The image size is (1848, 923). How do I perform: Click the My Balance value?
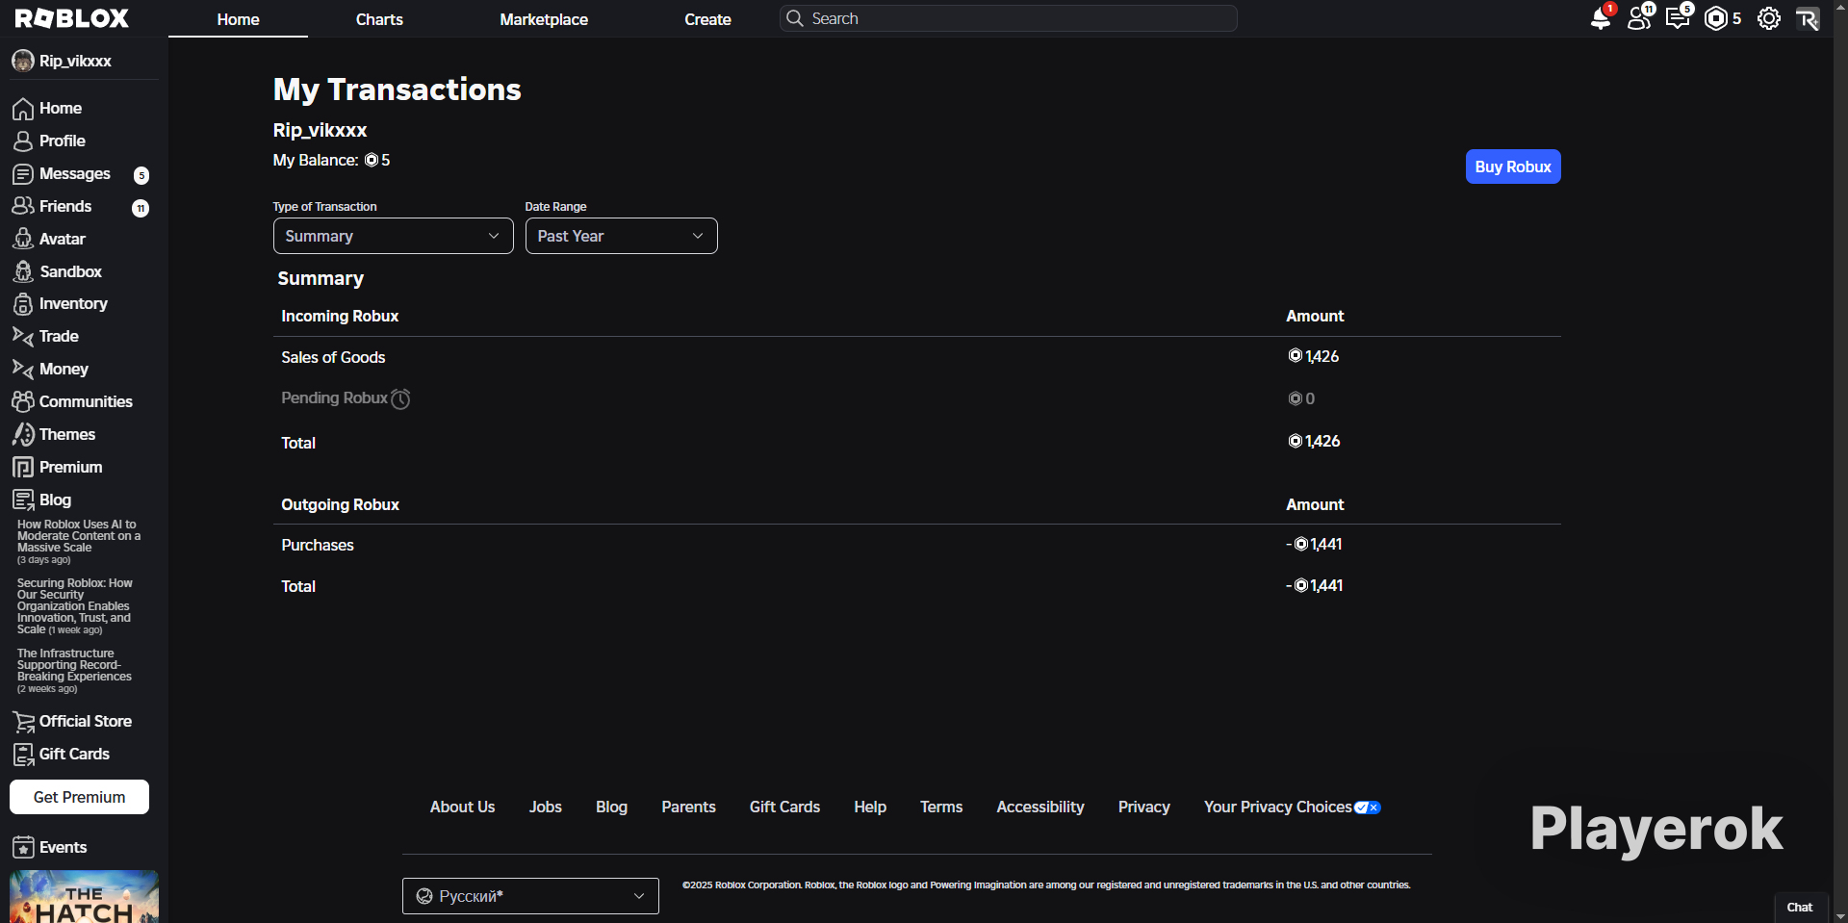377,160
